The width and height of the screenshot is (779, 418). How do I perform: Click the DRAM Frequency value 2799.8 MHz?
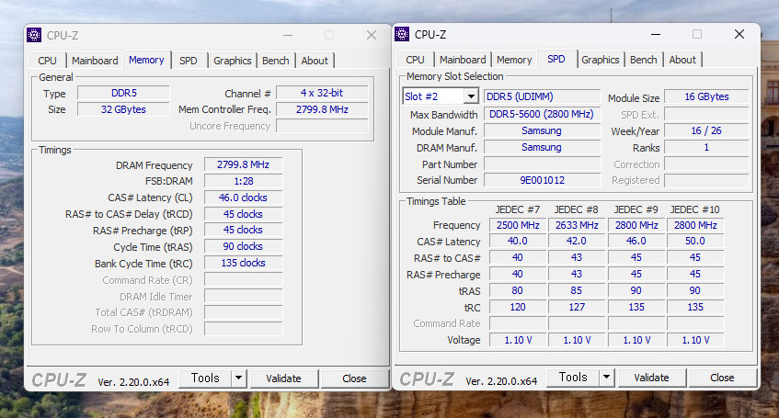[243, 164]
